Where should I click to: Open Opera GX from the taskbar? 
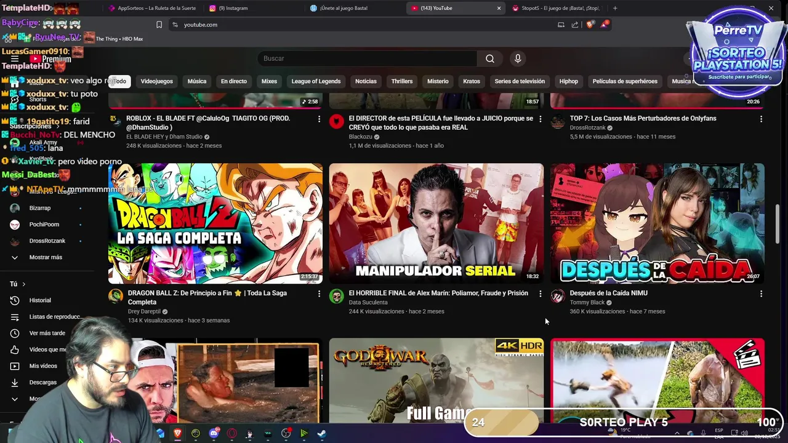tap(232, 433)
